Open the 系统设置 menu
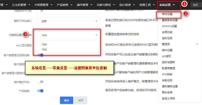This screenshot has height=105, width=202. point(167,5)
